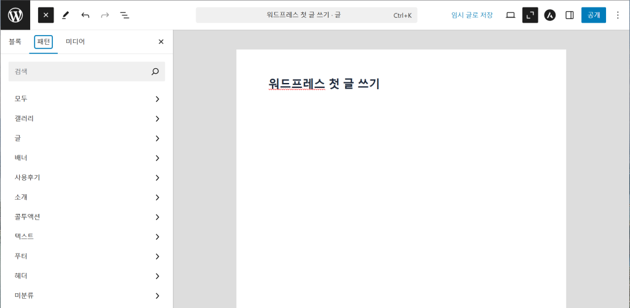
Task: Expand the 미분류 category chevron
Action: click(157, 296)
